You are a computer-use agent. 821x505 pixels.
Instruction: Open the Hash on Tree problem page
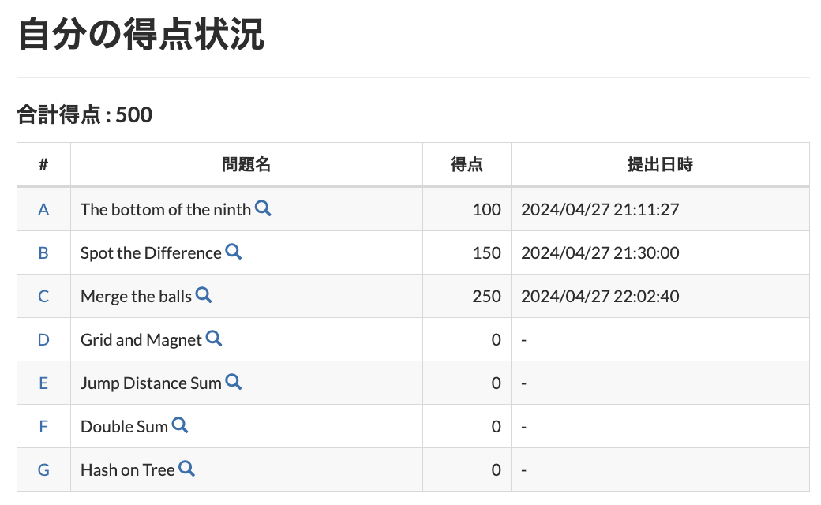tap(128, 469)
